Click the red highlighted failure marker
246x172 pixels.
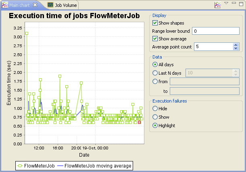point(139,122)
